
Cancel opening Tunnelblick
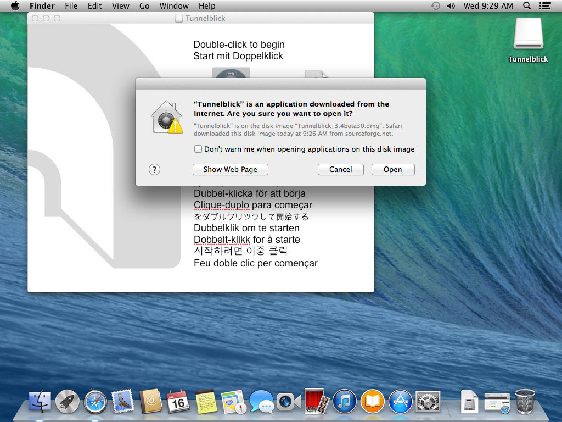(340, 169)
